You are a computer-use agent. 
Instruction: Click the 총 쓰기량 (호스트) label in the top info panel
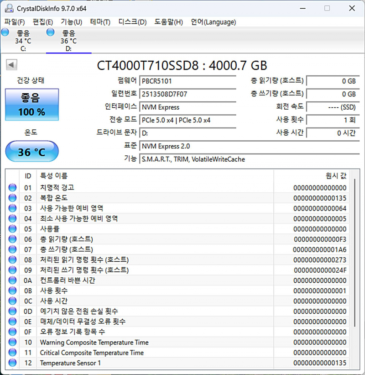point(277,93)
